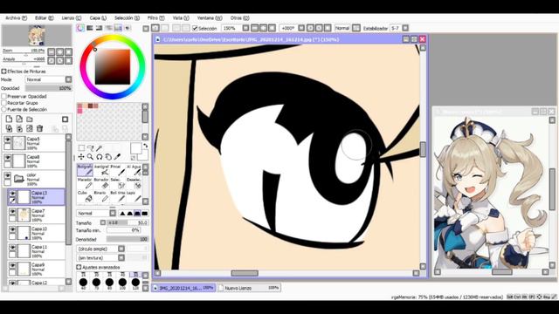Image resolution: width=559 pixels, height=314 pixels.
Task: Select the Aerógrafo airbrush tool
Action: [x=101, y=170]
